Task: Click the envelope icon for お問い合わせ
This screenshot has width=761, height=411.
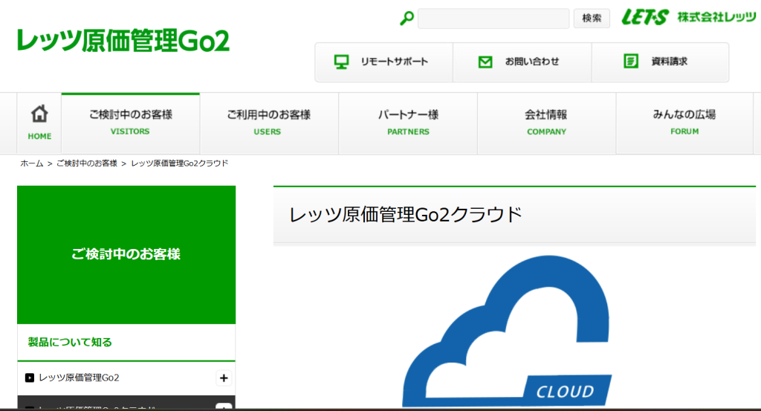Action: [485, 62]
